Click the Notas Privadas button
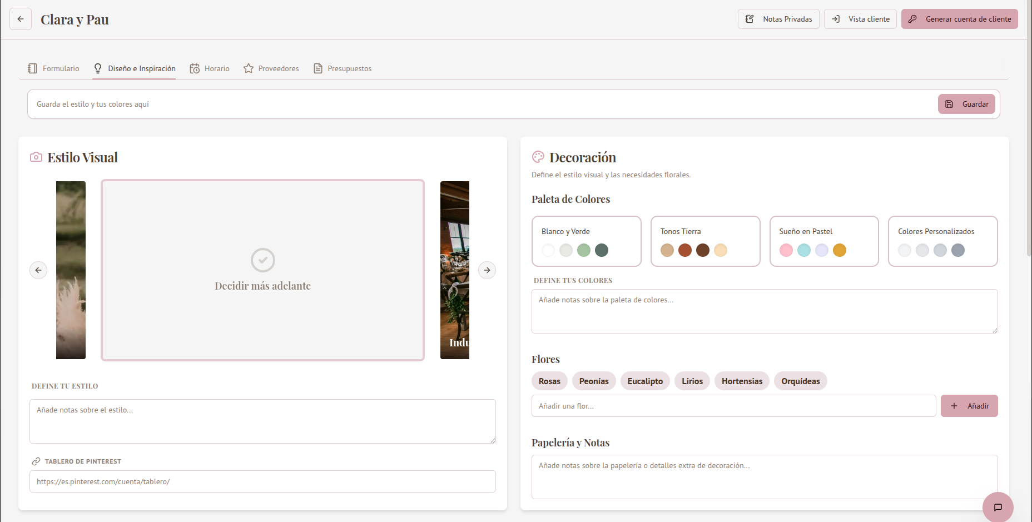The image size is (1032, 522). coord(778,19)
